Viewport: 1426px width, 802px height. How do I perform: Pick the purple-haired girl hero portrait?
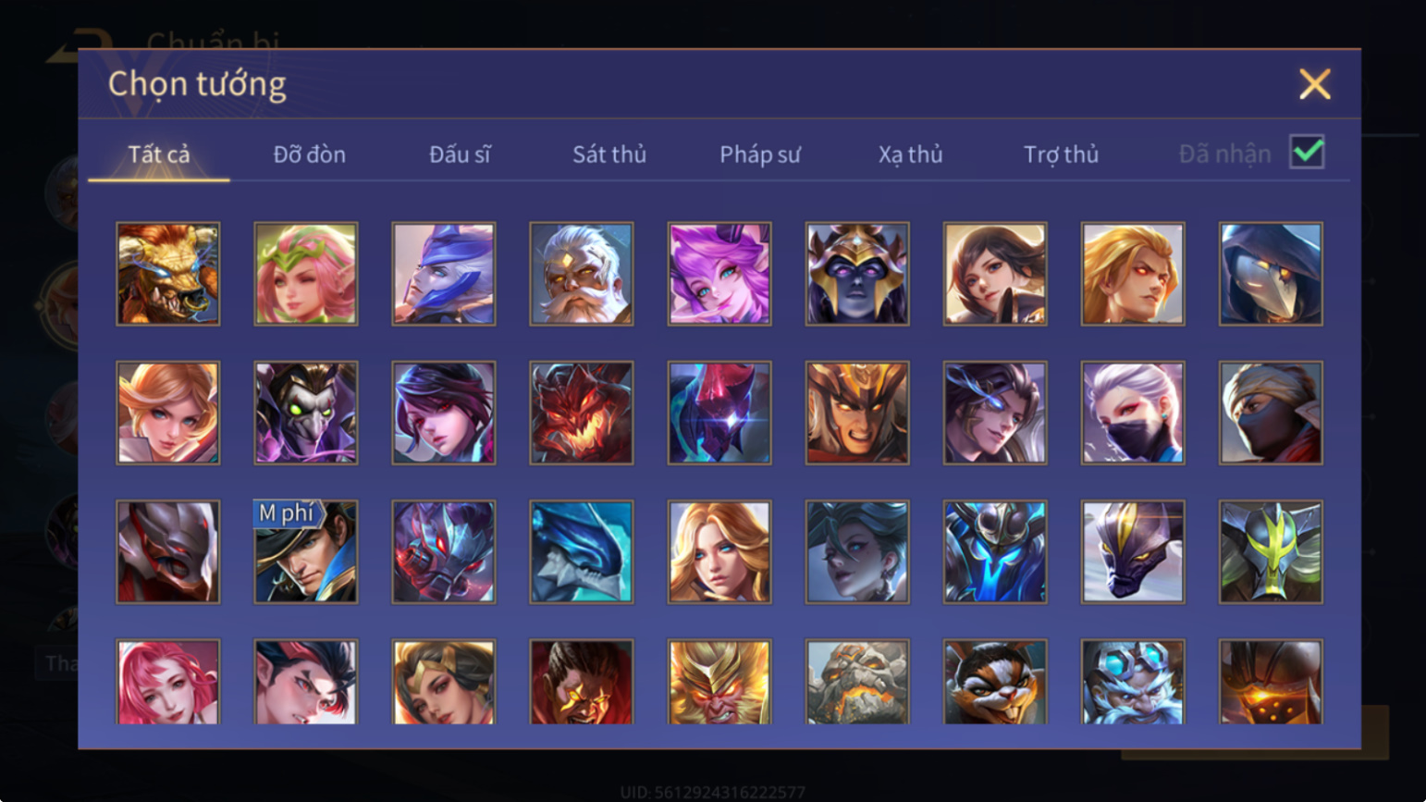click(x=719, y=274)
